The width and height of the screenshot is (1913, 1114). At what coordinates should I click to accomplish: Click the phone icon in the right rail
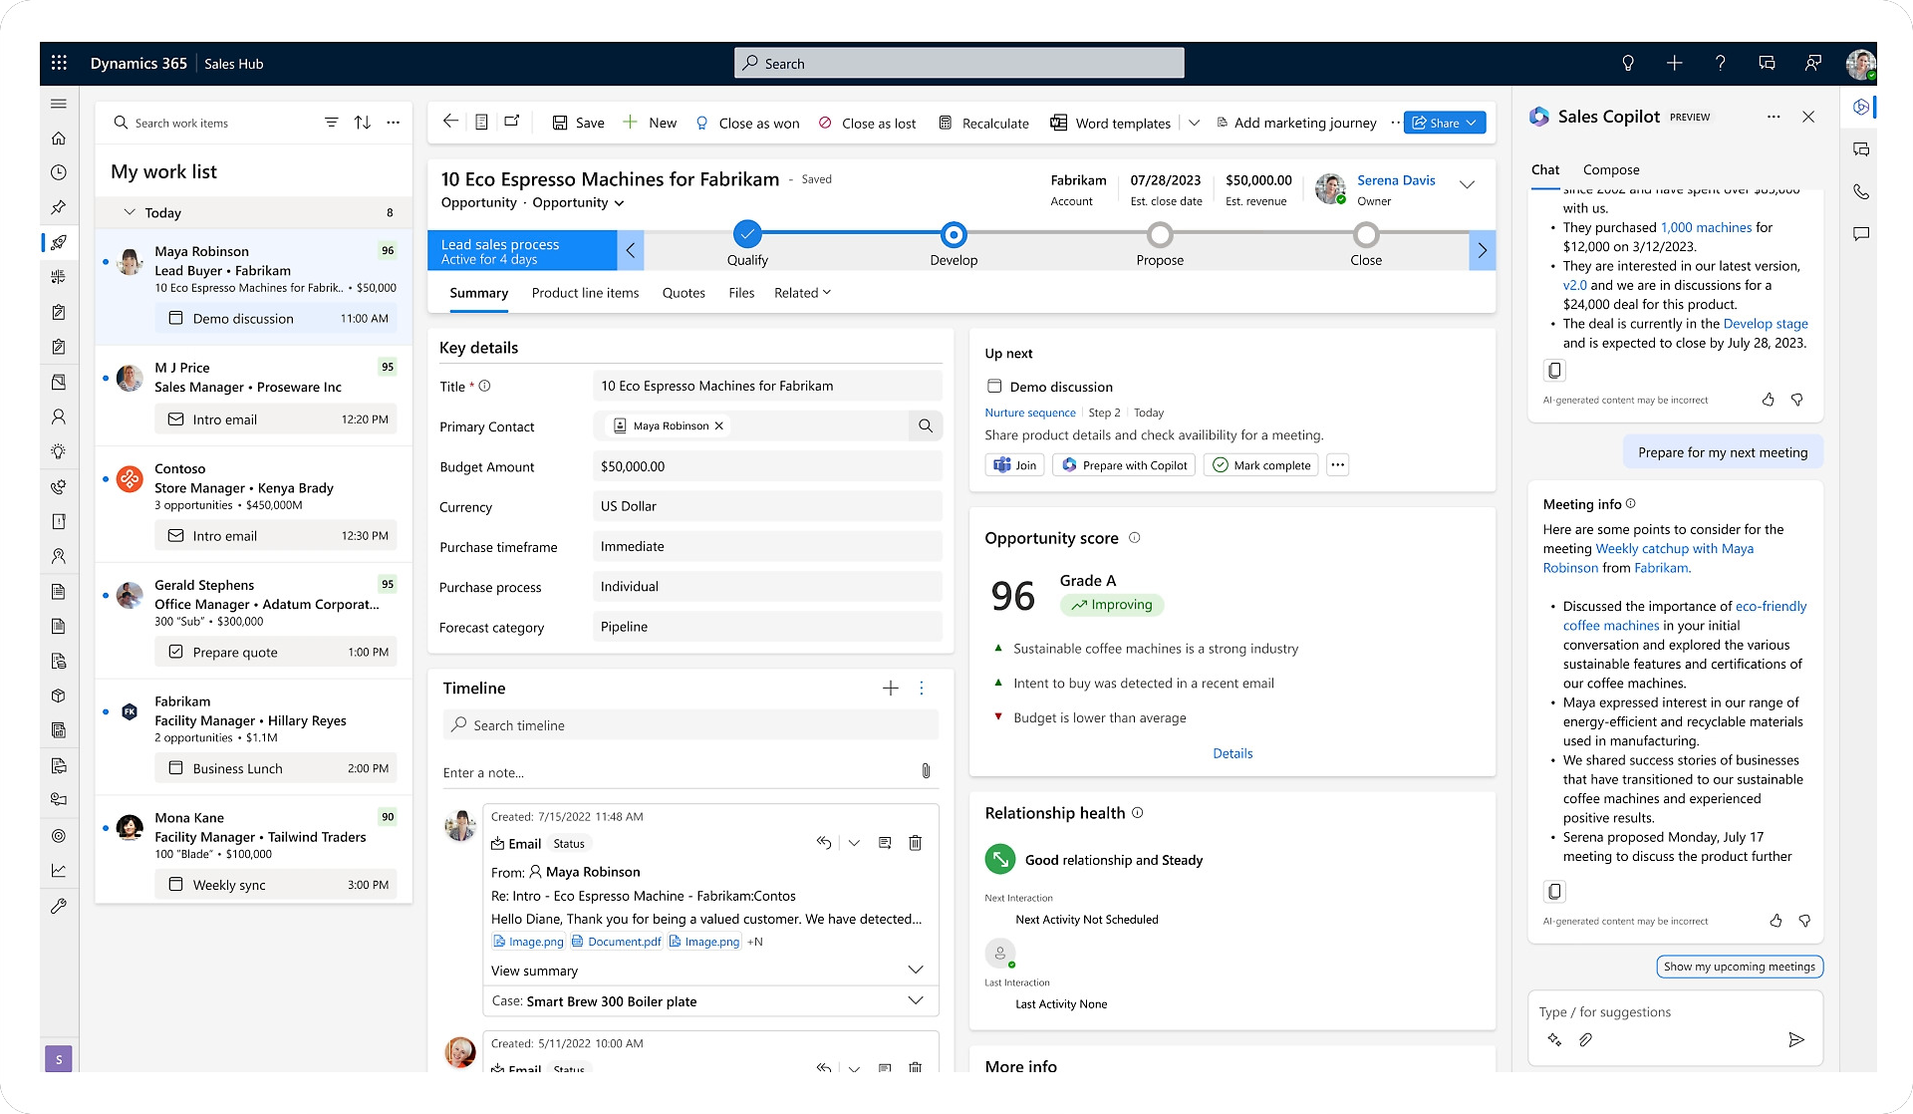tap(1860, 191)
